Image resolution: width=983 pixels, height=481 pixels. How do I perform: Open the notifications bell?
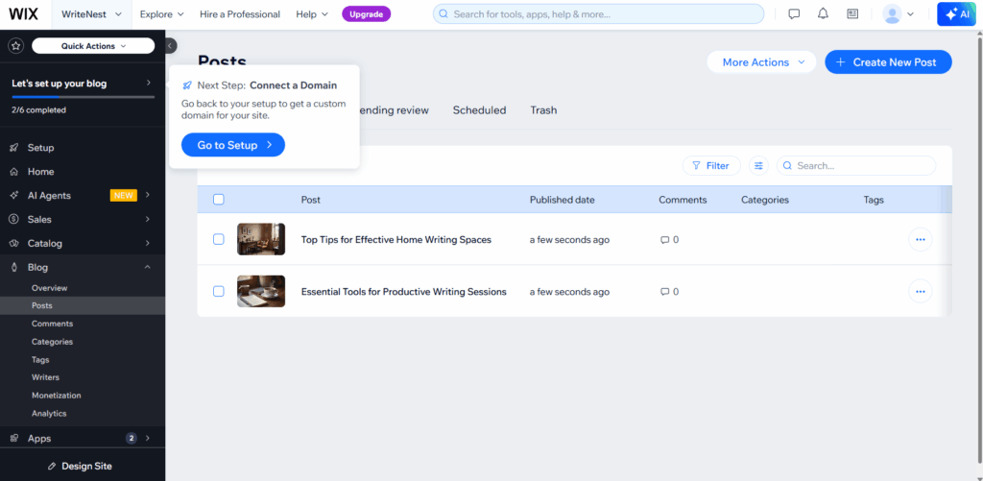(823, 13)
